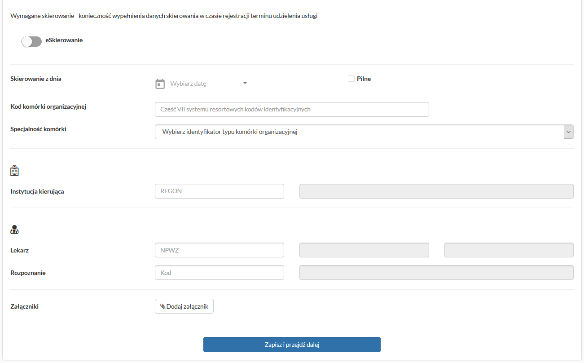Check the Pilne checkbox
This screenshot has width=584, height=363.
tap(351, 79)
